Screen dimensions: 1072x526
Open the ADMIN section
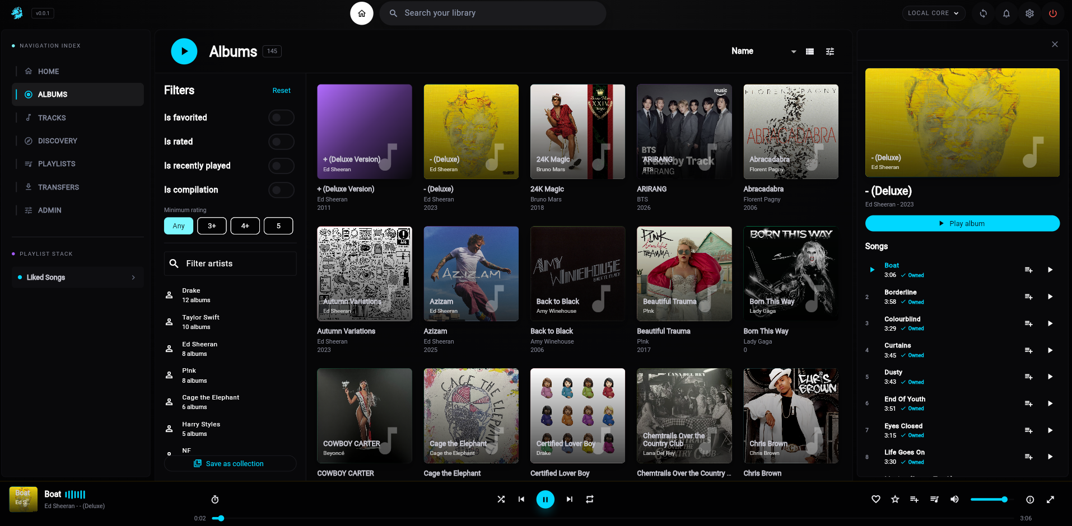tap(78, 210)
